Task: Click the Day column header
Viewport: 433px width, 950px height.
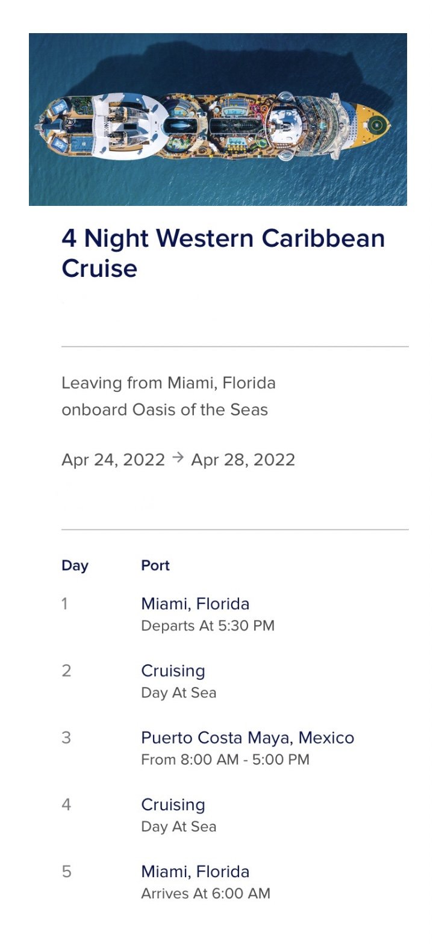Action: pos(75,565)
